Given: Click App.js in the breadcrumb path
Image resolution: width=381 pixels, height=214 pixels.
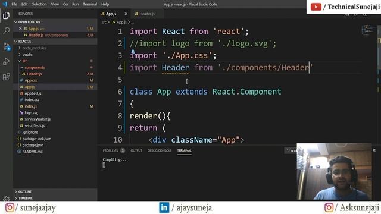Looking at the screenshot, I should click(x=121, y=23).
